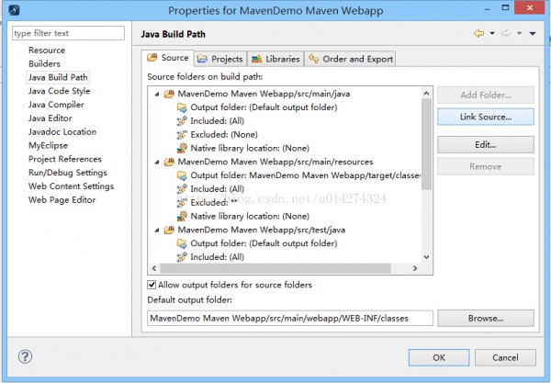This screenshot has height=383, width=551.
Task: Click output folder icon under src/main/resources
Action: point(182,175)
